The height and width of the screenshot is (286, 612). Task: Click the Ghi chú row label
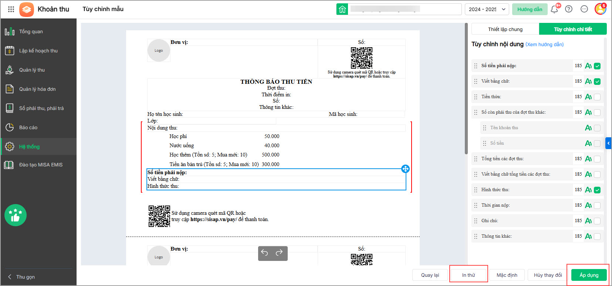click(x=490, y=221)
